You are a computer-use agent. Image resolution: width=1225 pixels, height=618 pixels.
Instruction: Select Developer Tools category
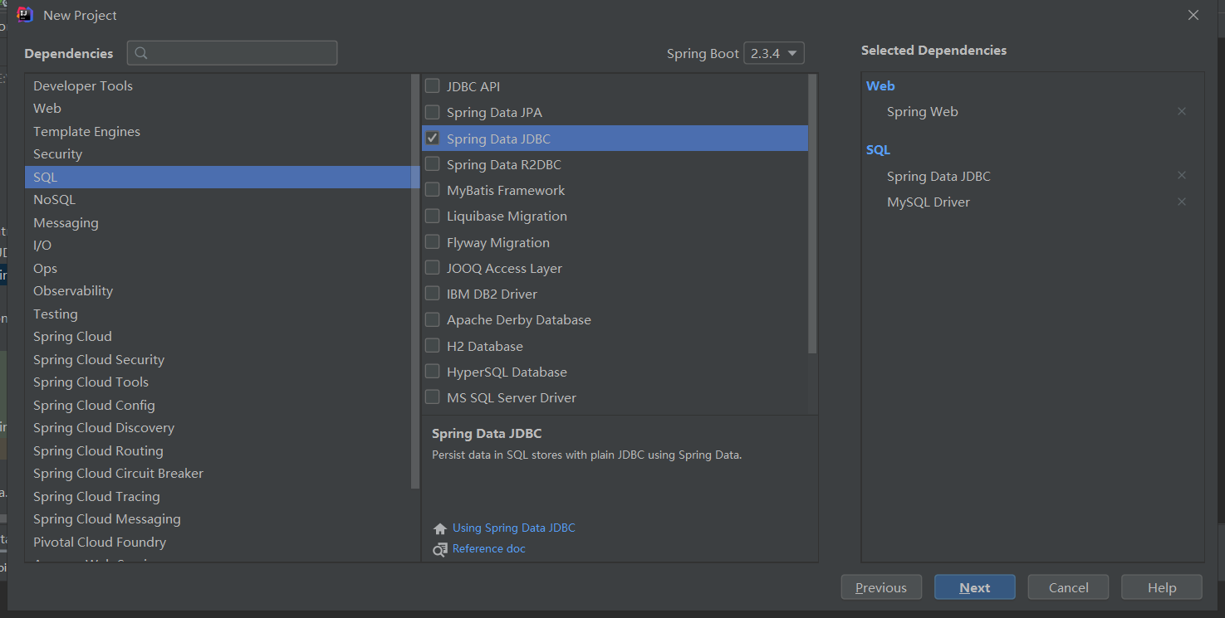click(x=218, y=85)
